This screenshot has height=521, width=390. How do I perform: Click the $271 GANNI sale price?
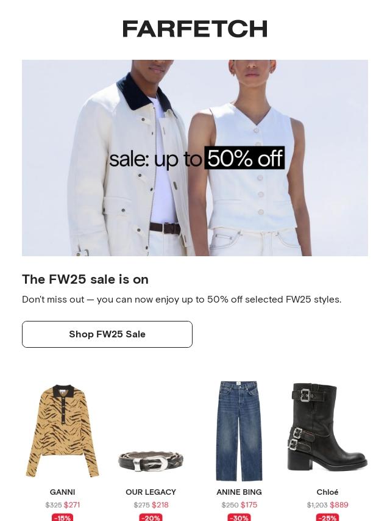click(72, 505)
